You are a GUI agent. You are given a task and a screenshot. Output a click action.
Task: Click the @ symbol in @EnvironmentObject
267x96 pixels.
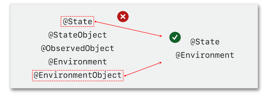pyautogui.click(x=36, y=75)
